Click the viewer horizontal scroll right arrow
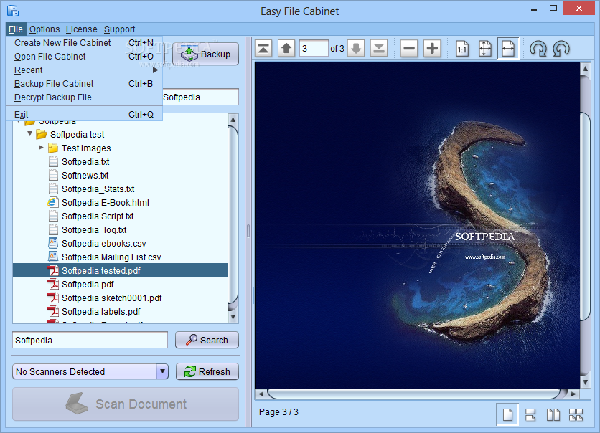 coord(573,394)
